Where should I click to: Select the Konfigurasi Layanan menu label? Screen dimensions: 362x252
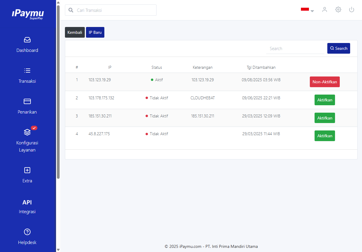coord(27,146)
